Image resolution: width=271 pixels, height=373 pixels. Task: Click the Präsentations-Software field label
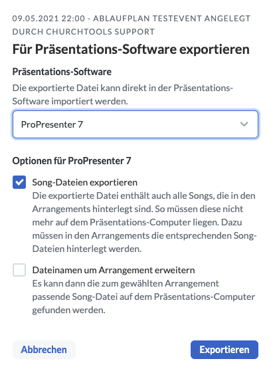[62, 72]
